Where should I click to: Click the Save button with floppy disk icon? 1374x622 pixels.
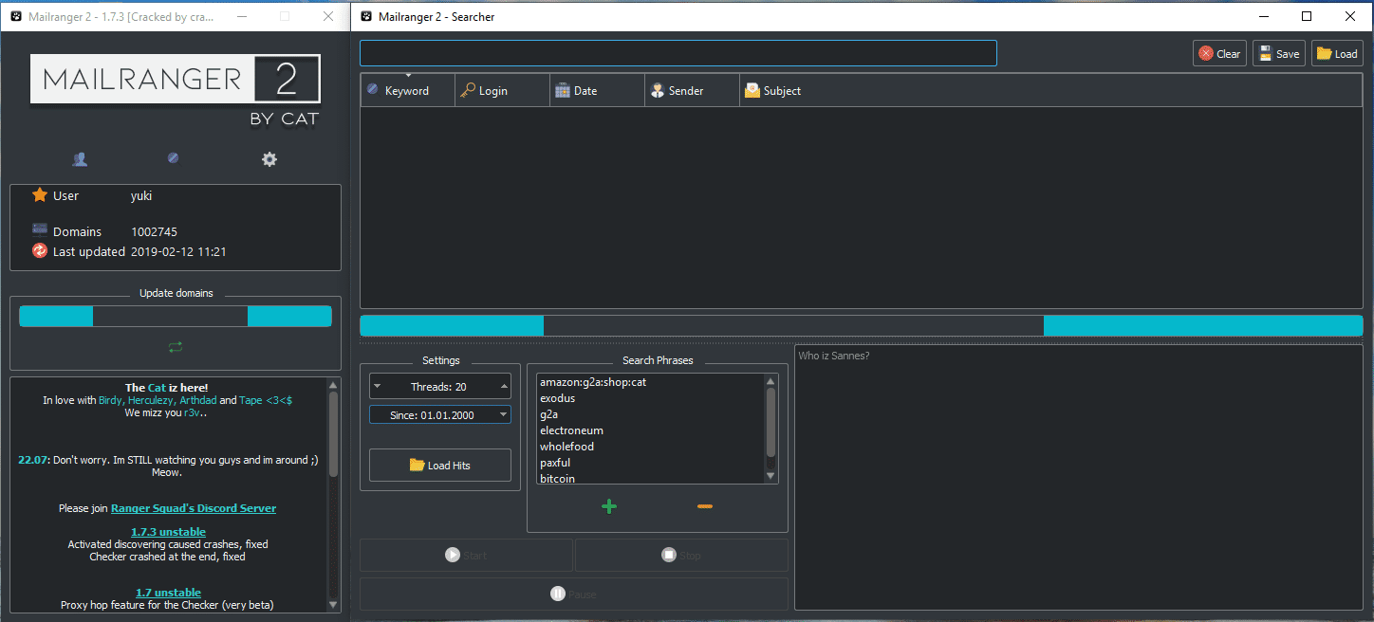(x=1278, y=54)
